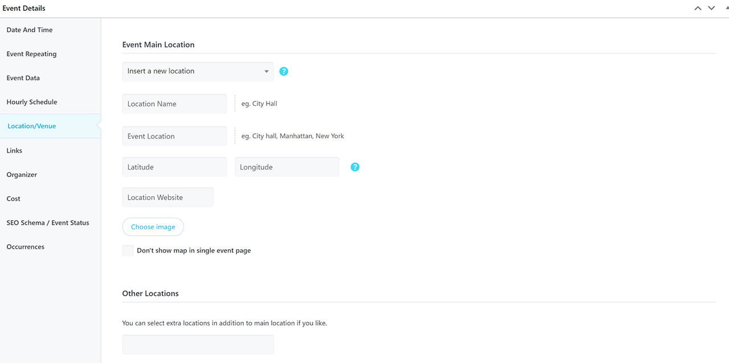This screenshot has width=729, height=363.
Task: Switch to Date And Time tab
Action: [30, 30]
